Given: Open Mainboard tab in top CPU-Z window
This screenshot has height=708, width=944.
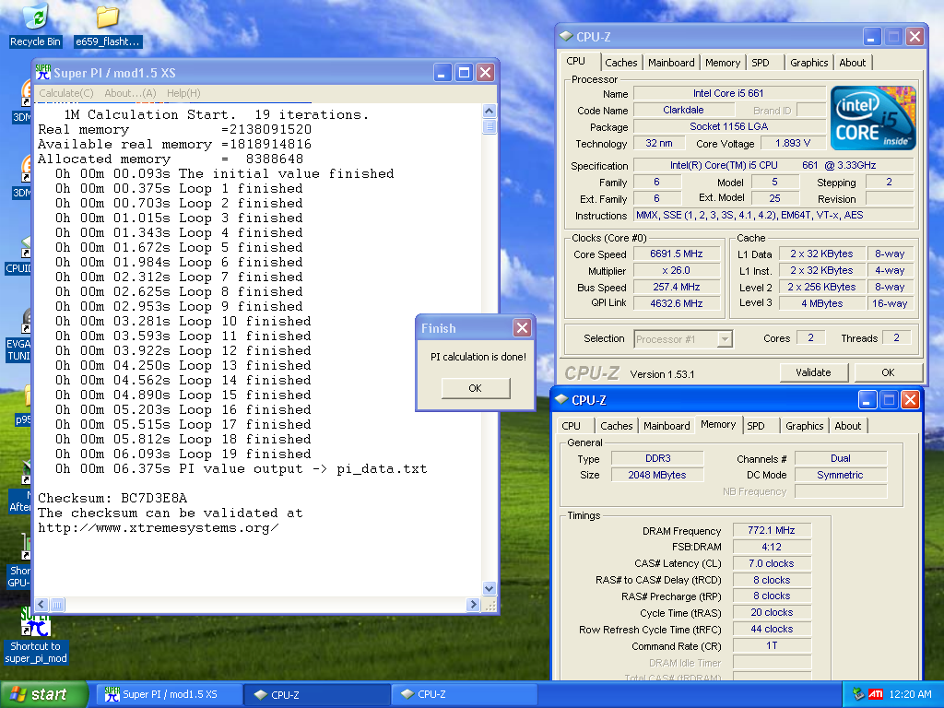Looking at the screenshot, I should point(671,63).
